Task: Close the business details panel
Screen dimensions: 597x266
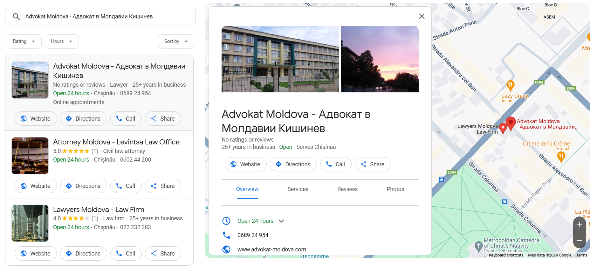Action: point(422,16)
